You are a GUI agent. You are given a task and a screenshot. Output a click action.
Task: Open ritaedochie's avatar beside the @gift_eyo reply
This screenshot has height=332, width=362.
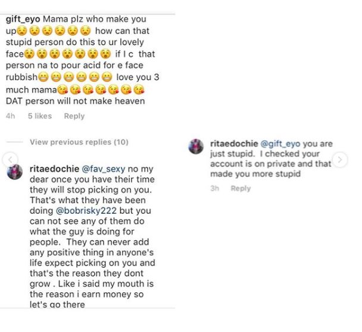(196, 147)
